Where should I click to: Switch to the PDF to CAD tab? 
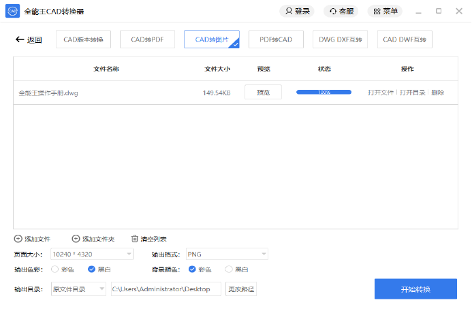click(276, 39)
